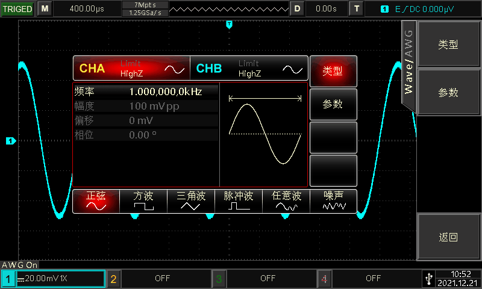Toggle channel 2 OFF indicator

(161, 278)
